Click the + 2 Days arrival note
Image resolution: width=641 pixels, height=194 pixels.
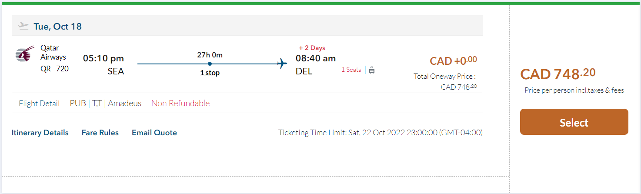[312, 48]
